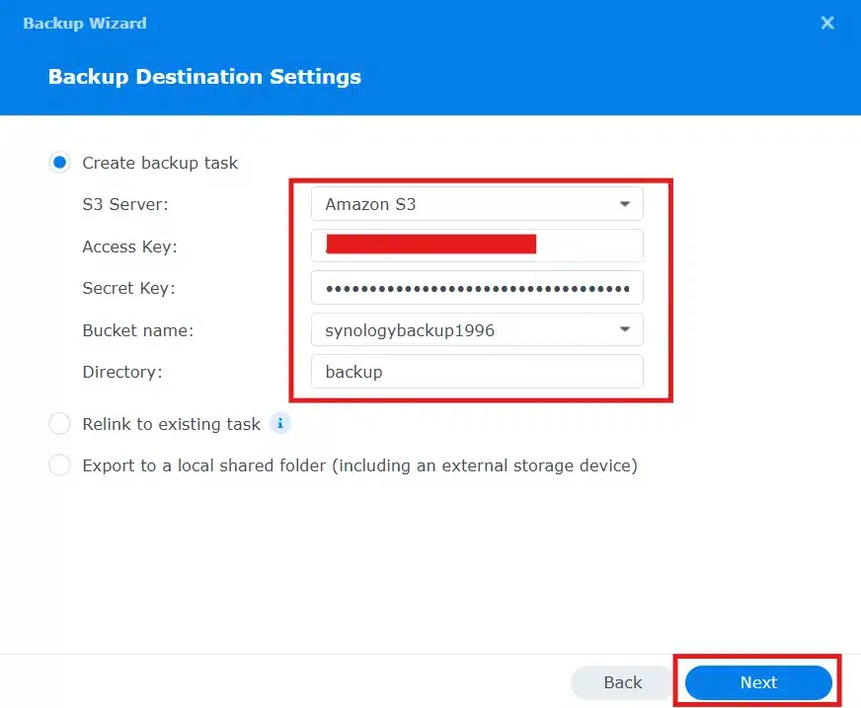Click the masked Secret Key dots

point(477,287)
